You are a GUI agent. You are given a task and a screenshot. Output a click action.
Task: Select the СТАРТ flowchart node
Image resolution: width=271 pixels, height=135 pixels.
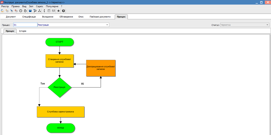pyautogui.click(x=60, y=42)
